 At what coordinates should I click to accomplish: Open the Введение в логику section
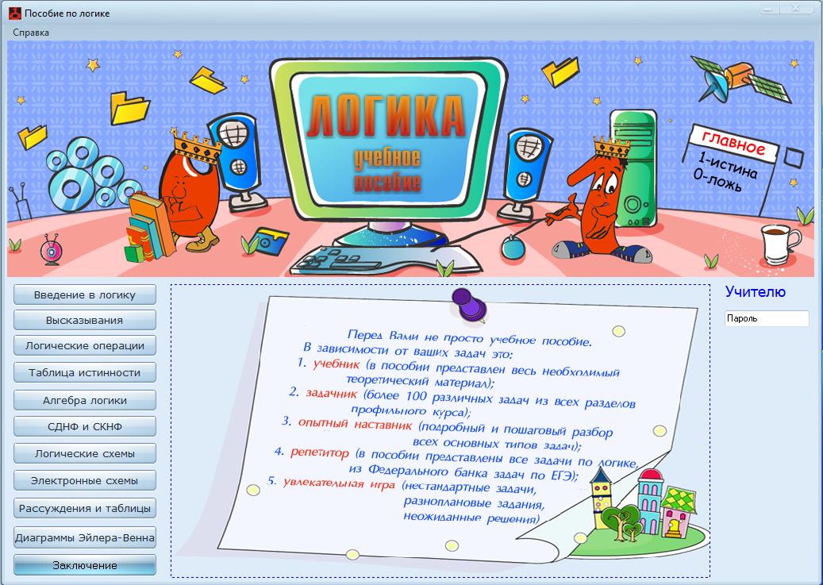[x=84, y=294]
